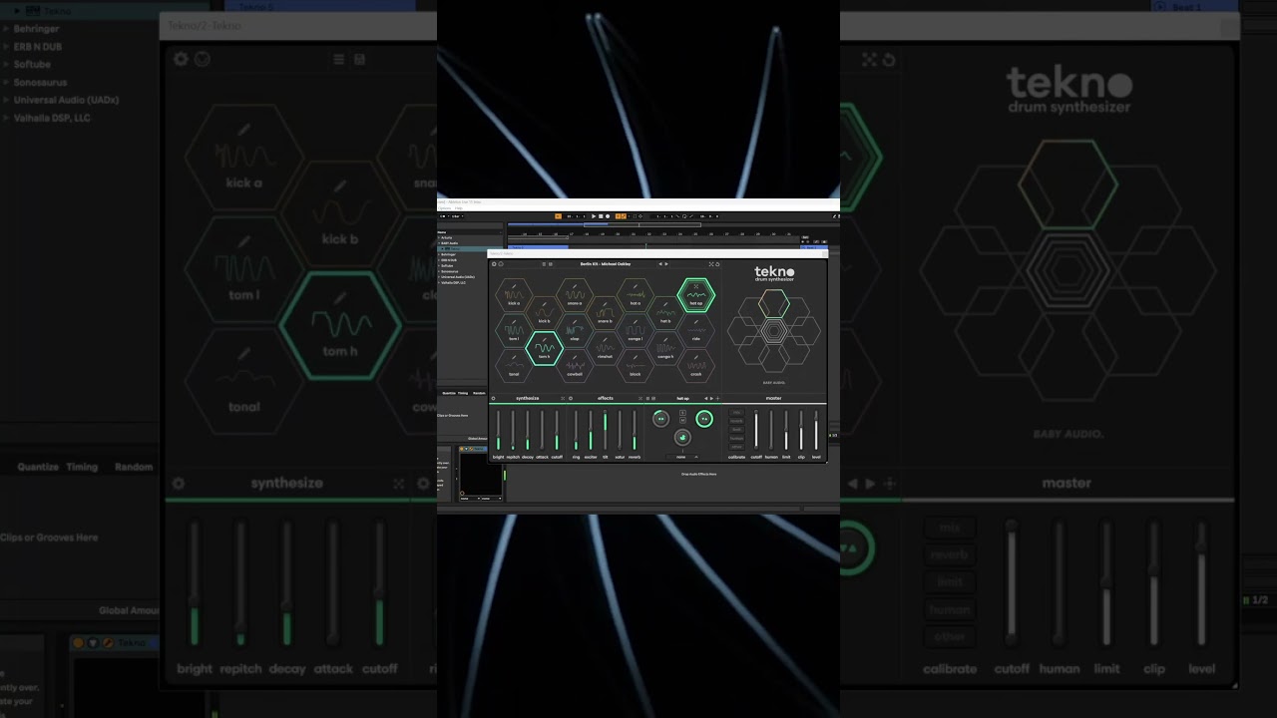Click the save preset icon beside the list icon
Viewport: 1277px width, 718px height.
tap(550, 264)
